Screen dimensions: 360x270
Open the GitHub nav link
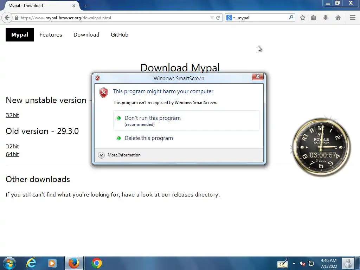pyautogui.click(x=120, y=35)
